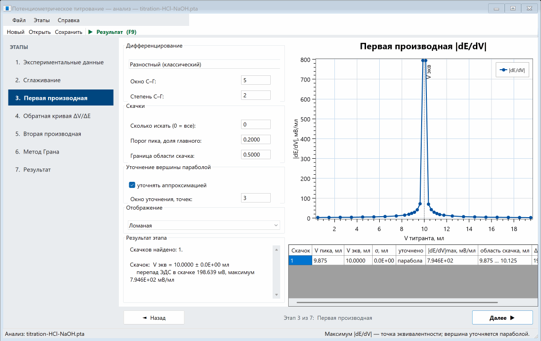
Task: Click the Далее button
Action: point(502,317)
